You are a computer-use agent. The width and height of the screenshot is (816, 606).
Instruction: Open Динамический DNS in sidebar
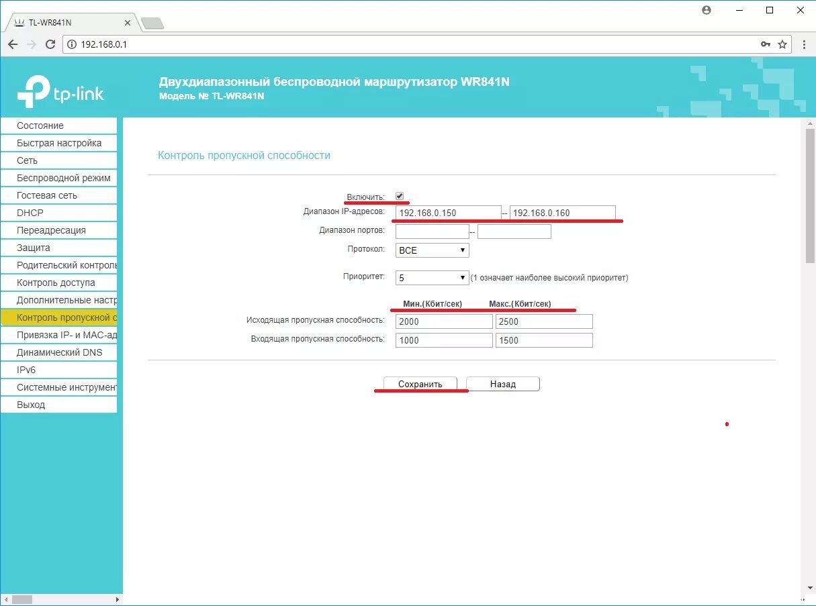tap(58, 352)
